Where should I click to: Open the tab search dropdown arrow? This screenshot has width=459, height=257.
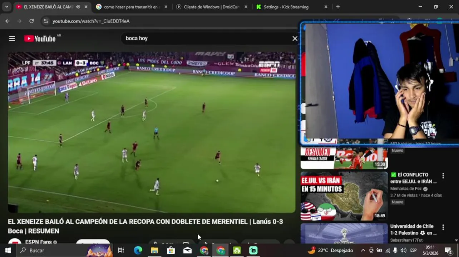coord(6,7)
